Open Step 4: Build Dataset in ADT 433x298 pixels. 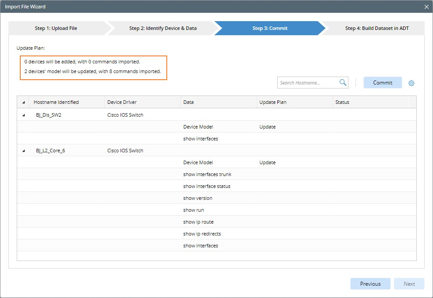point(376,28)
